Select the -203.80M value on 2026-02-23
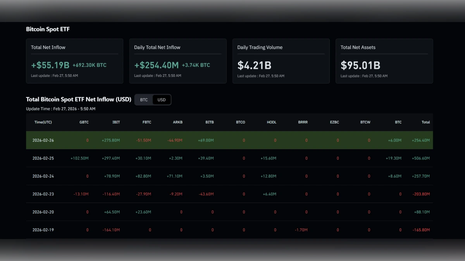Viewport: 465px width, 261px height. click(x=421, y=194)
